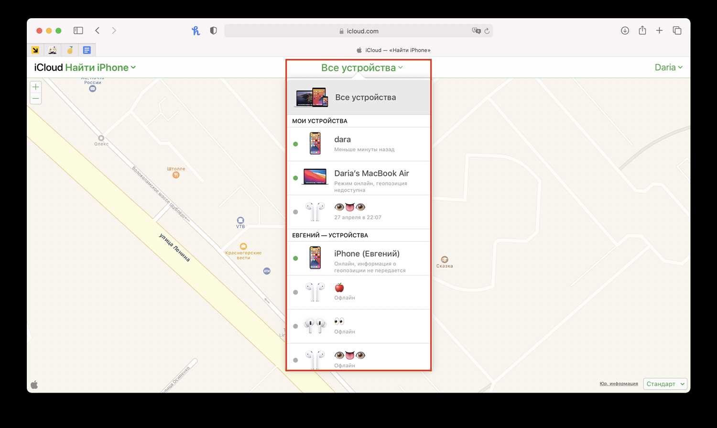The height and width of the screenshot is (428, 717).
Task: Show Safari downloads
Action: click(x=625, y=31)
